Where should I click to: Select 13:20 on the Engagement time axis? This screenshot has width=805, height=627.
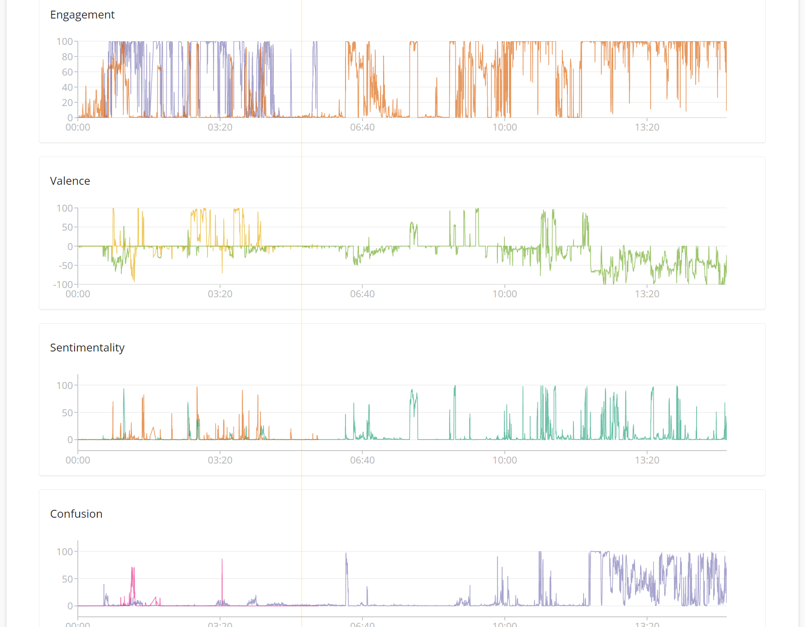[x=647, y=127]
